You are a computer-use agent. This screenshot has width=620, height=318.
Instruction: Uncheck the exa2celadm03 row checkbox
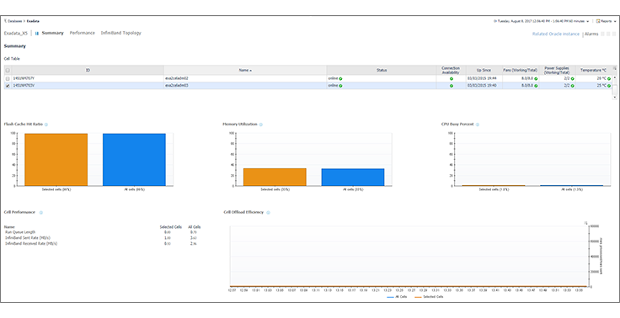[x=8, y=86]
